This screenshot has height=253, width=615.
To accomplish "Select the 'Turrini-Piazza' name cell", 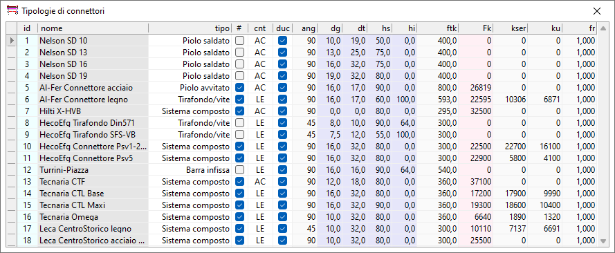I will [x=93, y=169].
